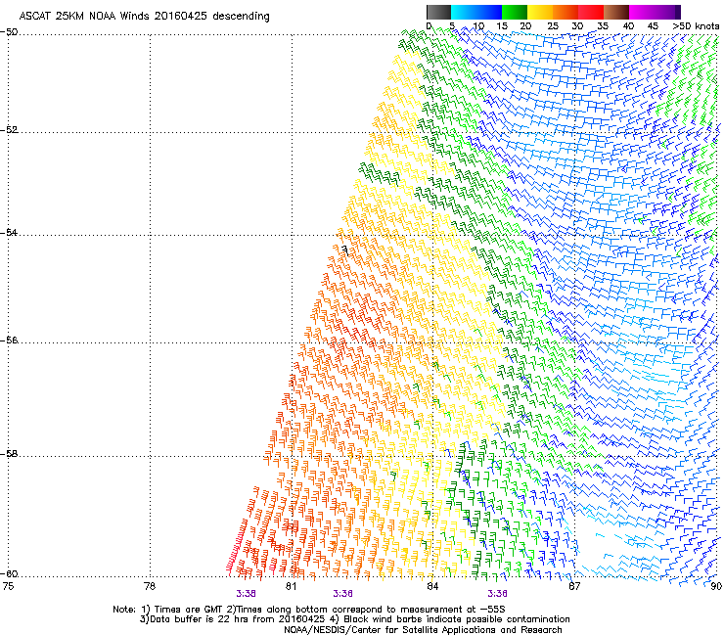Viewport: 724px width, 636px height.
Task: Click the '-60' latitude axis label
Action: coord(9,573)
